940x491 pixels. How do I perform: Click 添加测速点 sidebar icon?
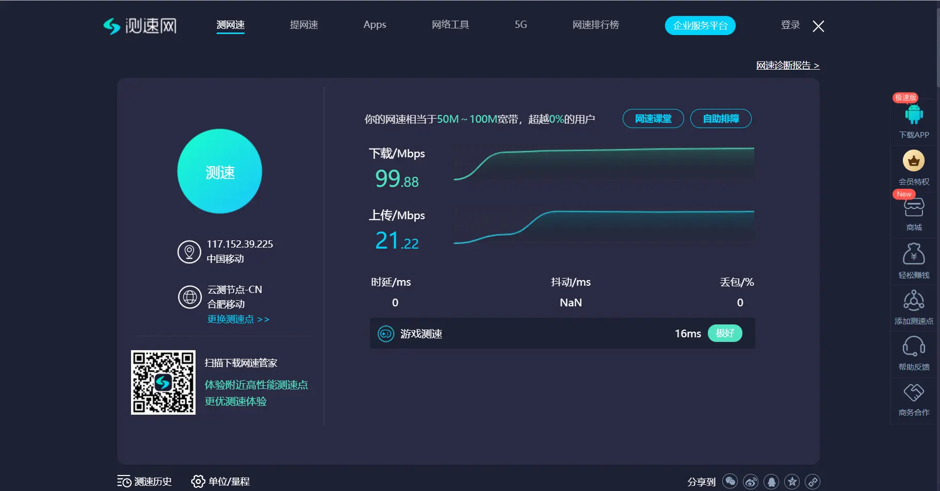(914, 301)
